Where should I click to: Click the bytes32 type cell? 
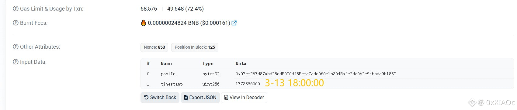pyautogui.click(x=211, y=74)
